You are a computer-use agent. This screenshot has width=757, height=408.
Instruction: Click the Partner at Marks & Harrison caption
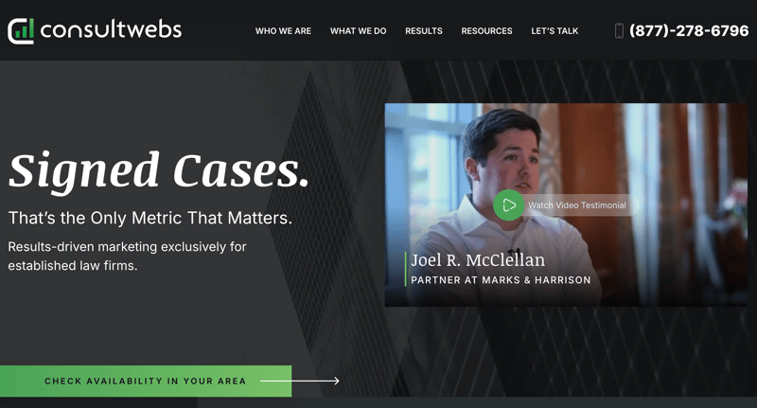pyautogui.click(x=501, y=280)
